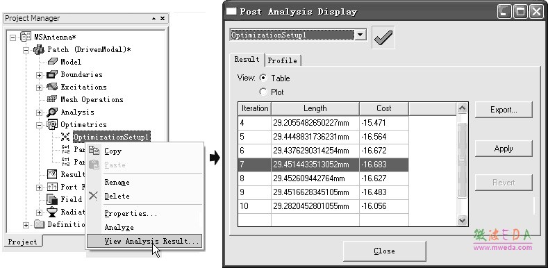Expand the Boundaries tree node
This screenshot has height=268, width=548.
click(x=39, y=75)
